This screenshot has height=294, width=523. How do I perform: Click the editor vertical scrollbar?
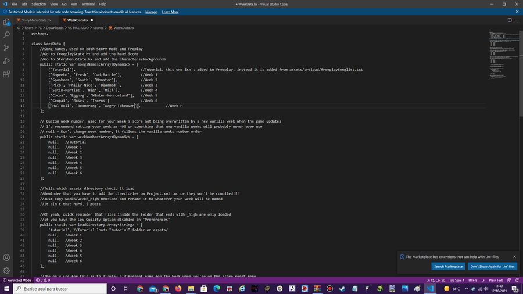coord(521,73)
